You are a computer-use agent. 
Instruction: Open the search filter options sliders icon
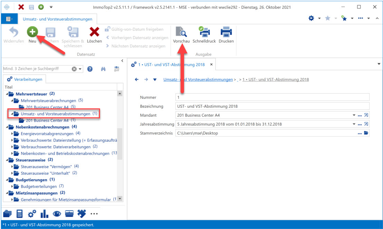[117, 69]
